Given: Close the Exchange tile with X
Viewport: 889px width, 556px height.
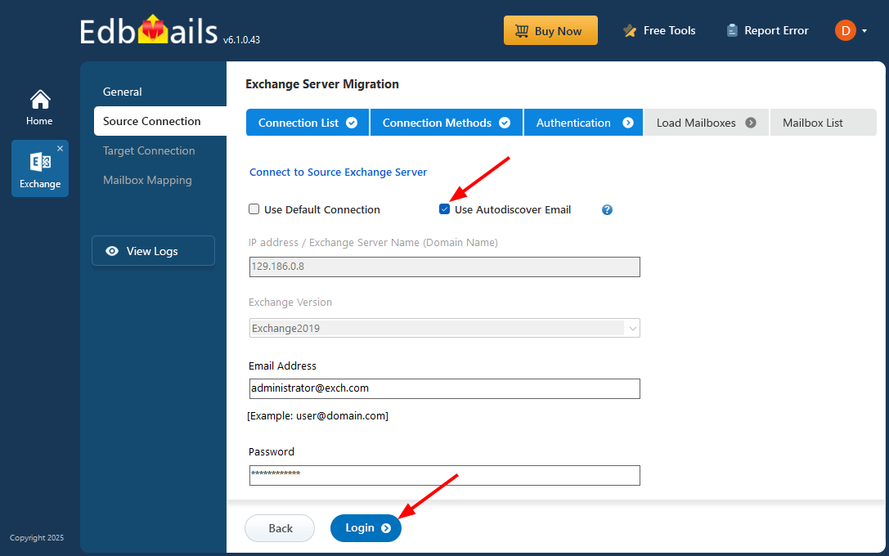Looking at the screenshot, I should (x=60, y=148).
